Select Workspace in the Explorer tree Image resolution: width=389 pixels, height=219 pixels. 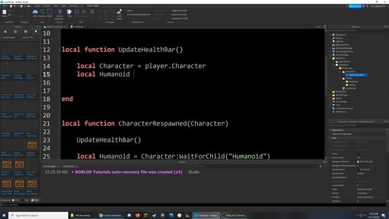(340, 35)
